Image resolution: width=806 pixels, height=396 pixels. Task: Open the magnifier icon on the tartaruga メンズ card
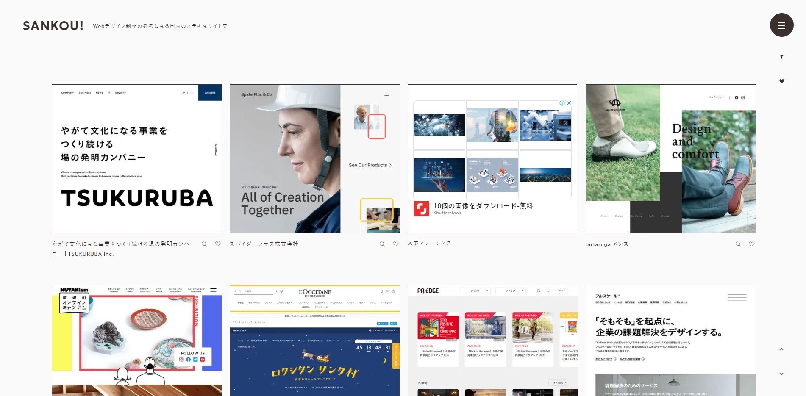pos(738,244)
